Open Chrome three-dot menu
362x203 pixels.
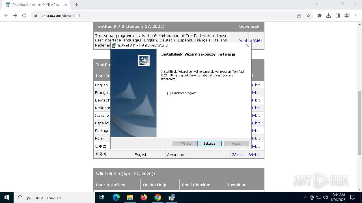tap(356, 16)
